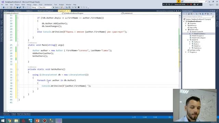The width and height of the screenshot is (219, 123).
Task: Click the recorder pencil draw icon
Action: pyautogui.click(x=198, y=4)
